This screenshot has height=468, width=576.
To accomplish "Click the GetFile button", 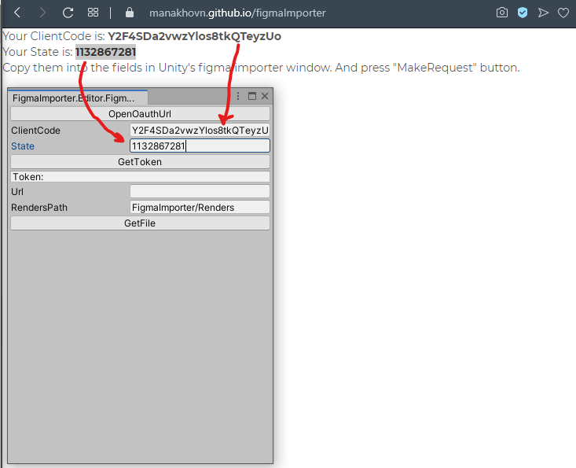I will (x=140, y=223).
